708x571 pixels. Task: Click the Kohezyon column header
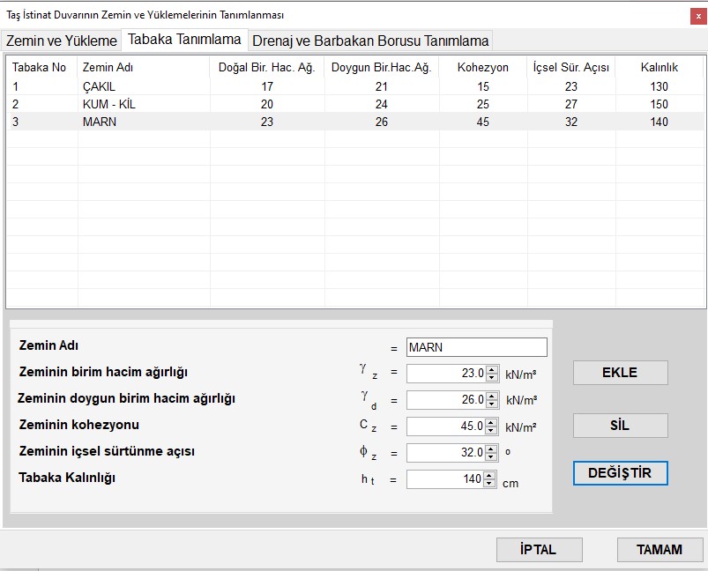pyautogui.click(x=483, y=67)
